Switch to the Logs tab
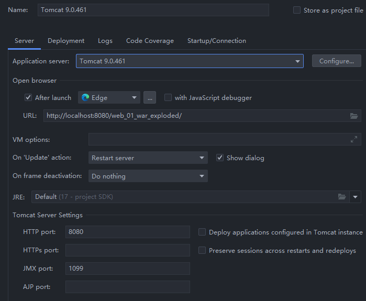The width and height of the screenshot is (366, 301). [x=105, y=41]
